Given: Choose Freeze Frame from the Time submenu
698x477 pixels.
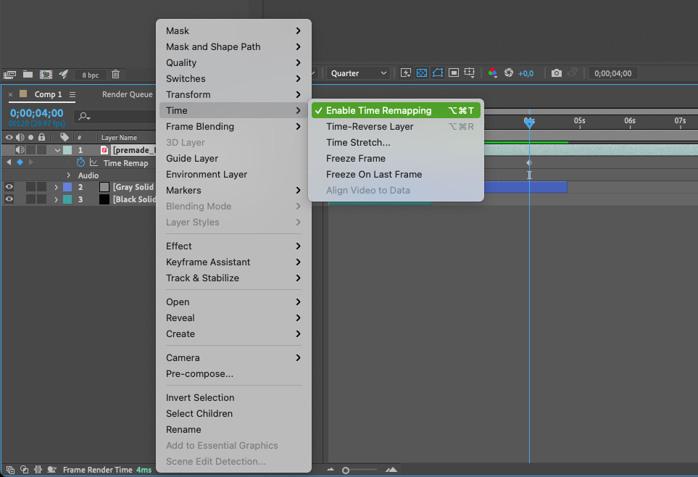Looking at the screenshot, I should click(355, 158).
